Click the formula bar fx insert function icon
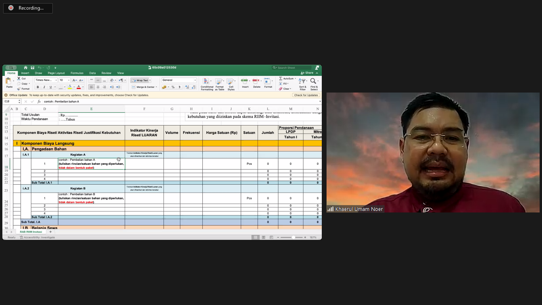Viewport: 542px width, 305px height. pyautogui.click(x=39, y=101)
